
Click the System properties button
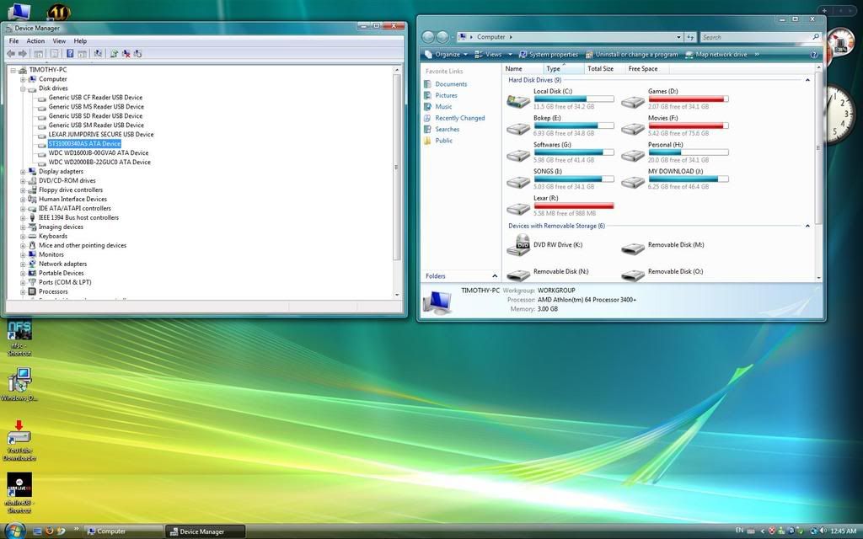549,54
